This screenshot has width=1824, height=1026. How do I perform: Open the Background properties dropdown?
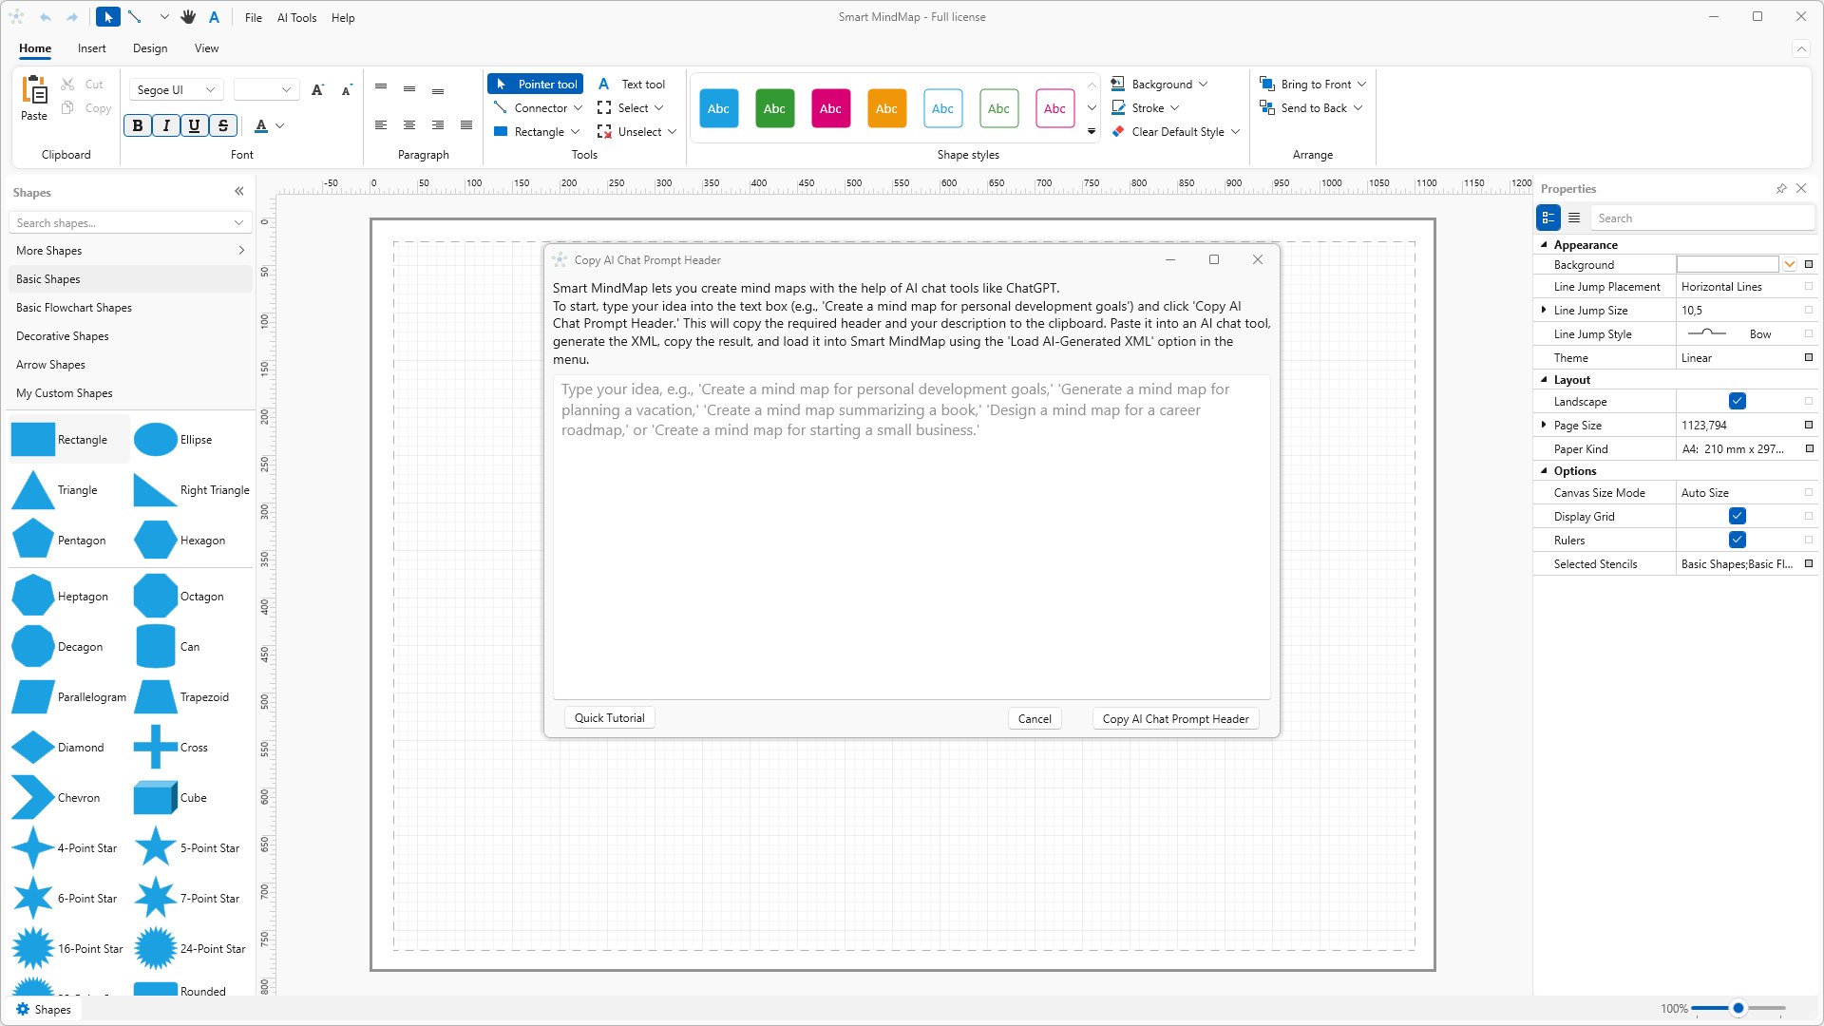coord(1790,264)
